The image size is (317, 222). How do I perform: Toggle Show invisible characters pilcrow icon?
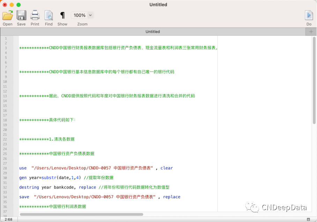click(x=62, y=15)
